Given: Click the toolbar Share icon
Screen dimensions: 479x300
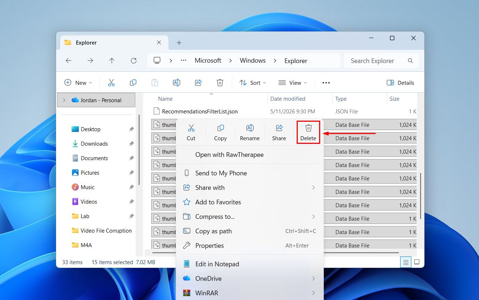Looking at the screenshot, I should click(198, 83).
